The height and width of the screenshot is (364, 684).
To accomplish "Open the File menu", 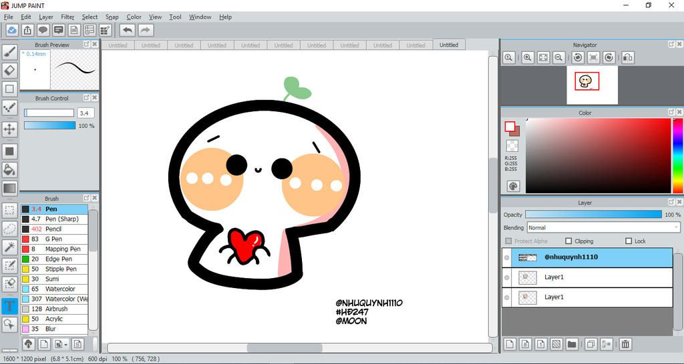I will [x=8, y=17].
